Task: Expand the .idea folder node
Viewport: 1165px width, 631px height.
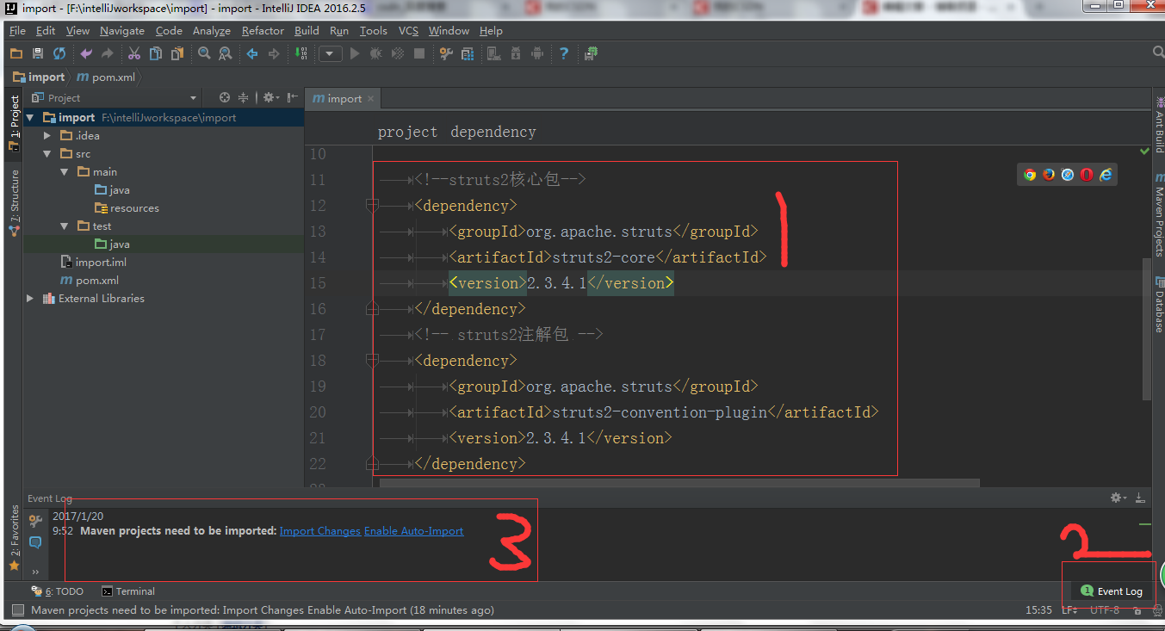Action: click(x=48, y=136)
